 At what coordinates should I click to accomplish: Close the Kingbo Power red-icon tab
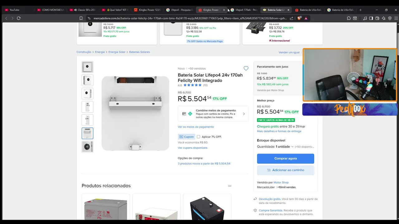(x=224, y=10)
